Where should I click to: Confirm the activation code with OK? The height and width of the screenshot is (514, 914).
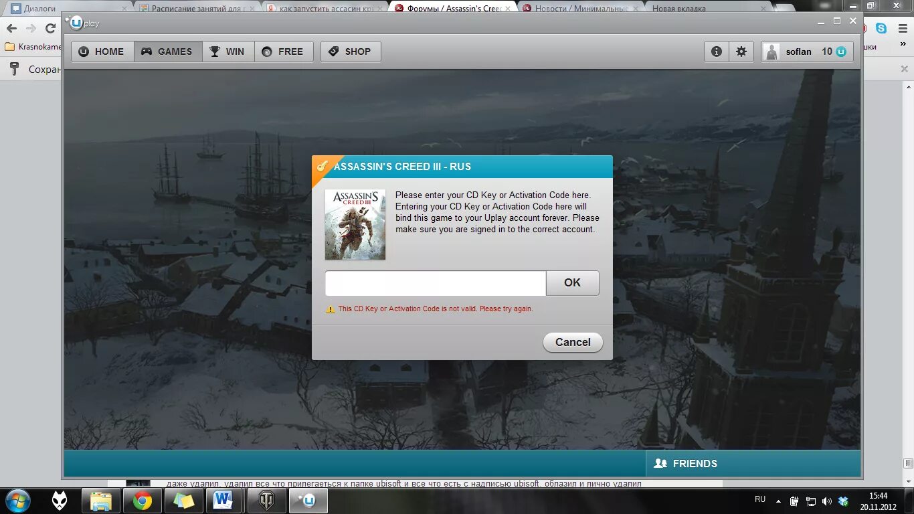pyautogui.click(x=573, y=283)
